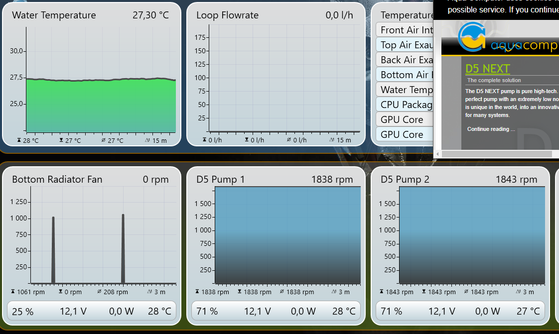
Task: Click the D5 Pump 1 title
Action: tap(221, 179)
